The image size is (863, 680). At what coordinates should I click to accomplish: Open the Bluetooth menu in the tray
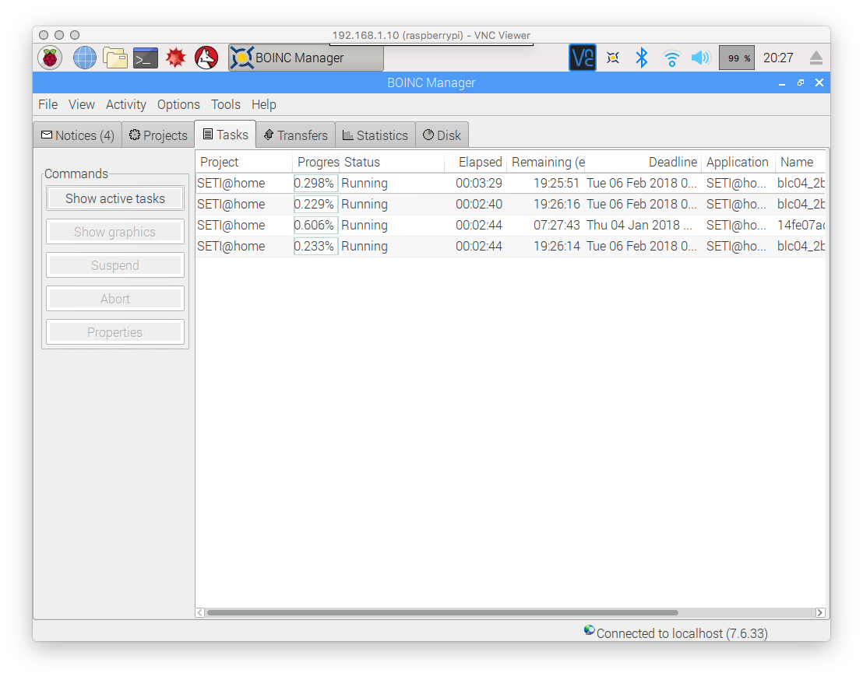(641, 57)
